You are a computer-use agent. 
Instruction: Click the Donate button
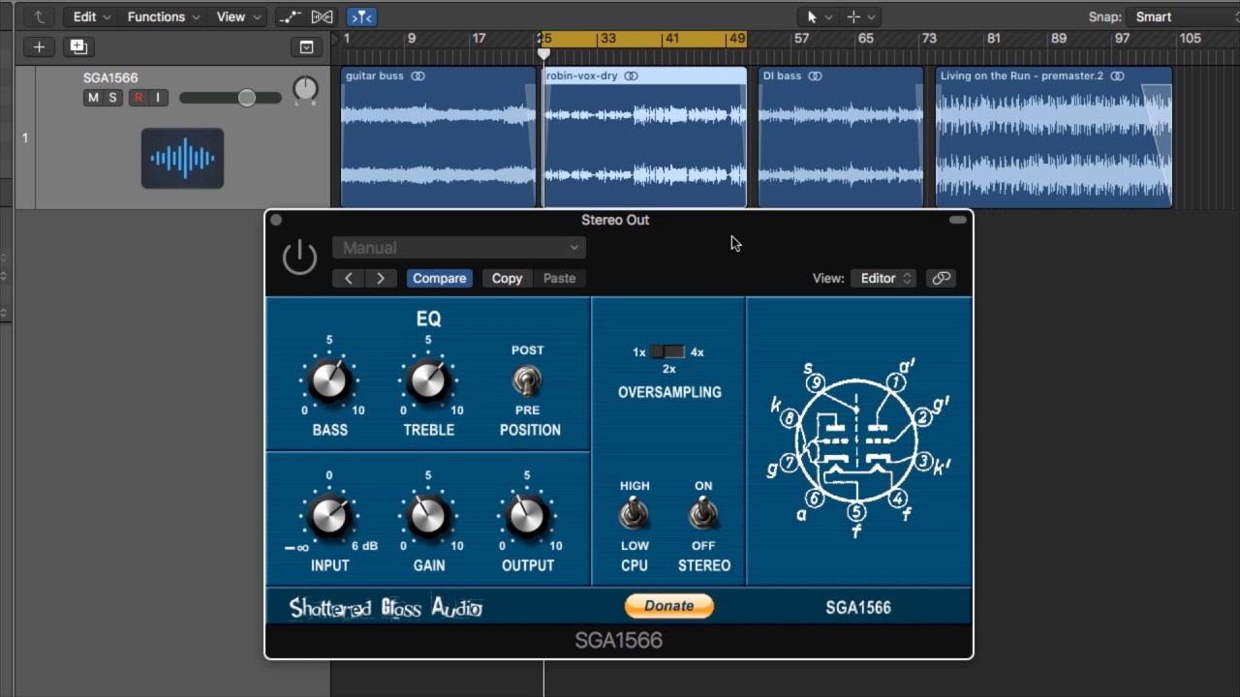tap(668, 606)
